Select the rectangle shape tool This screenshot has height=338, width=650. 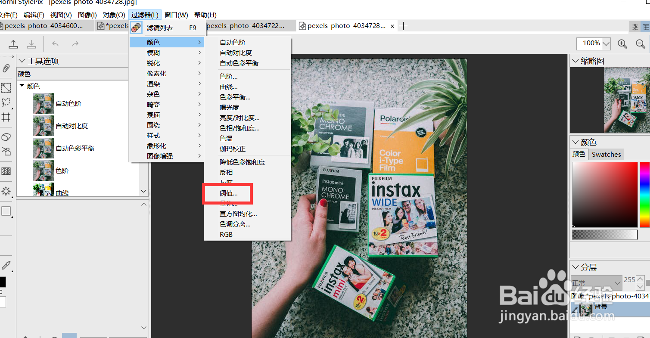6,211
